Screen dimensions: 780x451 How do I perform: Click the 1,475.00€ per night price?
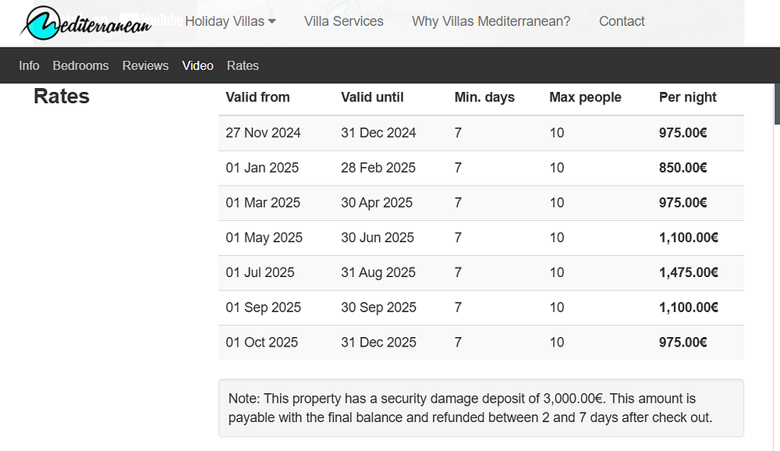[688, 272]
